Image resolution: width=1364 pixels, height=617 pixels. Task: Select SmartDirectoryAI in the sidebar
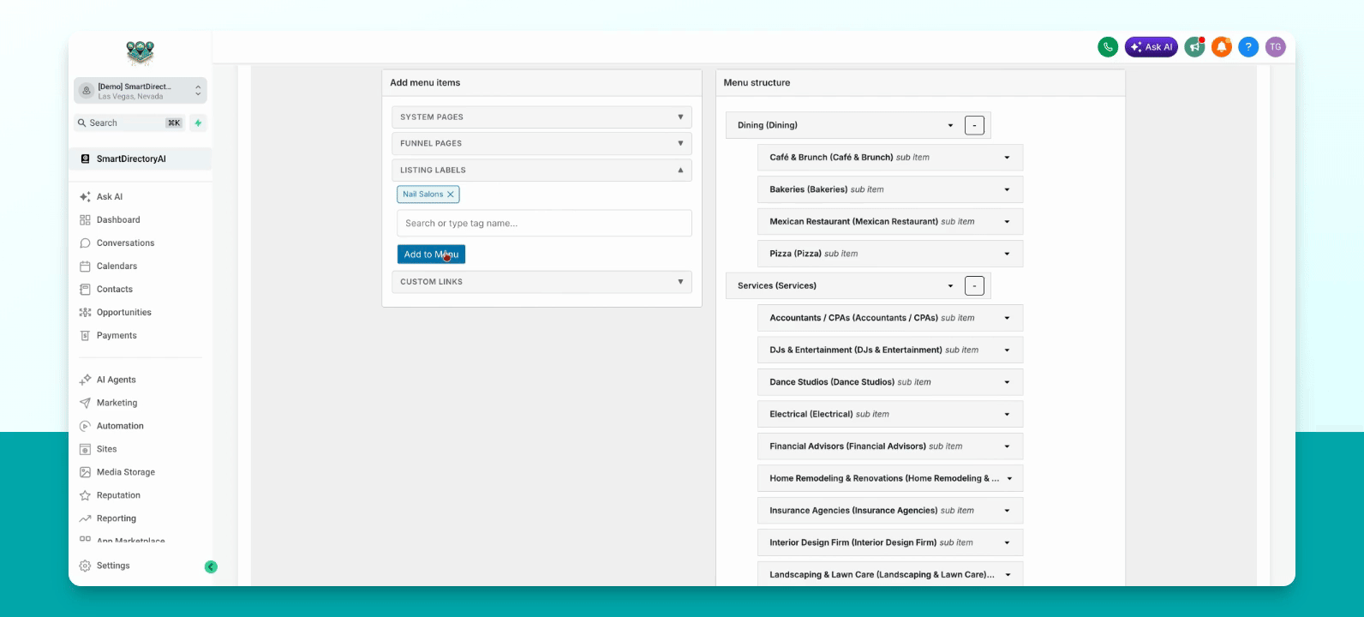pyautogui.click(x=141, y=159)
